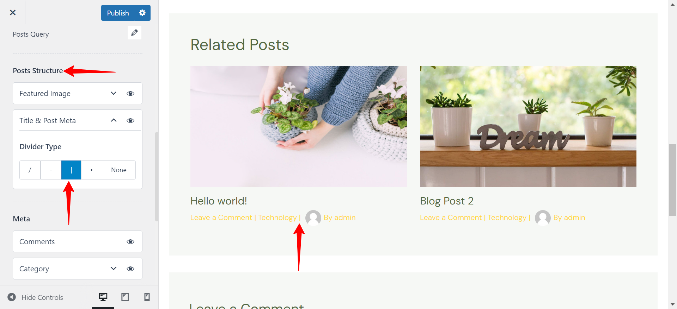The height and width of the screenshot is (309, 677).
Task: Open publish settings gear icon
Action: (142, 13)
